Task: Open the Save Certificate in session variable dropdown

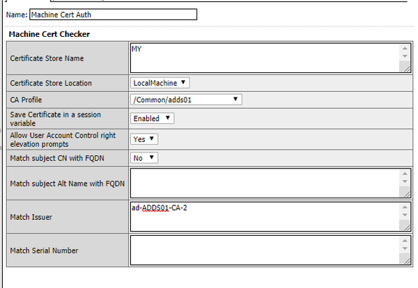Action: 152,118
